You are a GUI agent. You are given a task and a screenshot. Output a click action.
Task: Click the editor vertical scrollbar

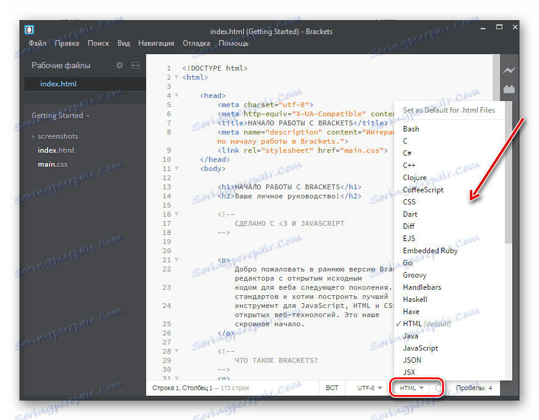coord(496,79)
